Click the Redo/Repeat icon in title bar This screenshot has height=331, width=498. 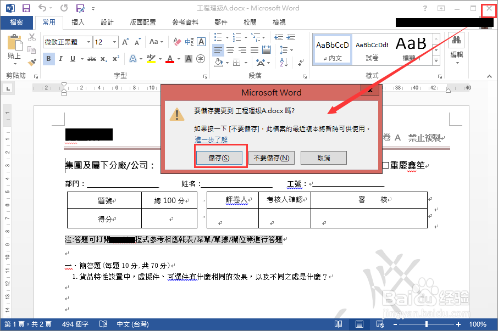point(64,8)
